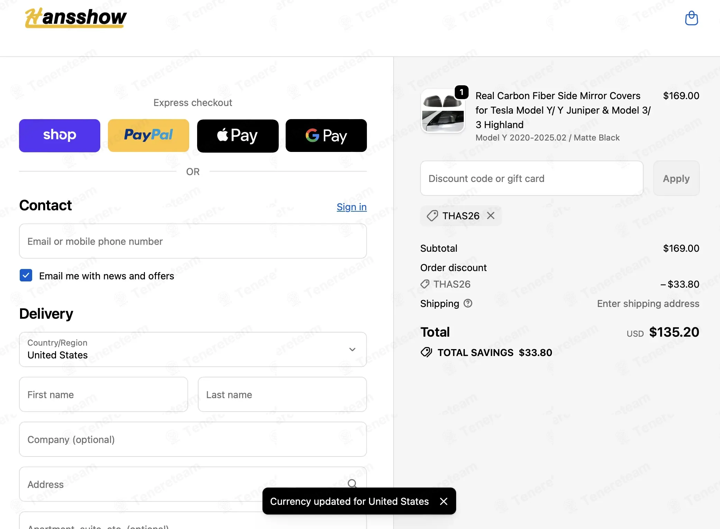
Task: Focus the First name field
Action: coord(103,394)
